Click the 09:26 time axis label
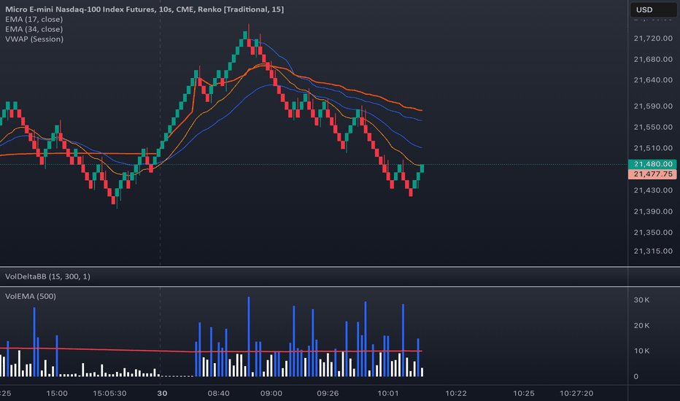This screenshot has height=401, width=680. point(328,393)
